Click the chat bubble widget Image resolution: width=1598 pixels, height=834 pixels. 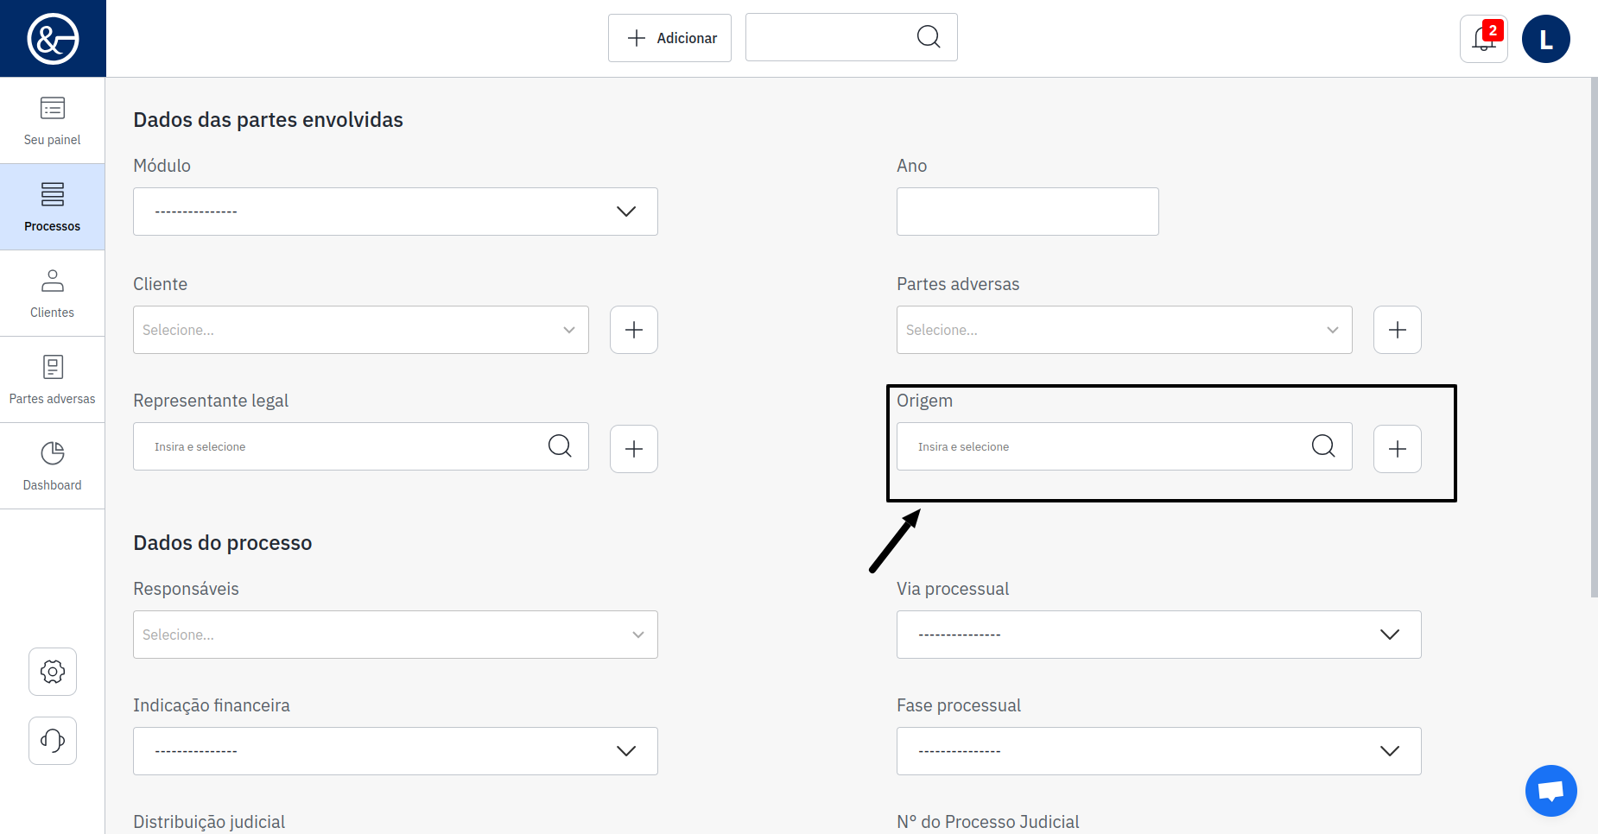(1550, 790)
